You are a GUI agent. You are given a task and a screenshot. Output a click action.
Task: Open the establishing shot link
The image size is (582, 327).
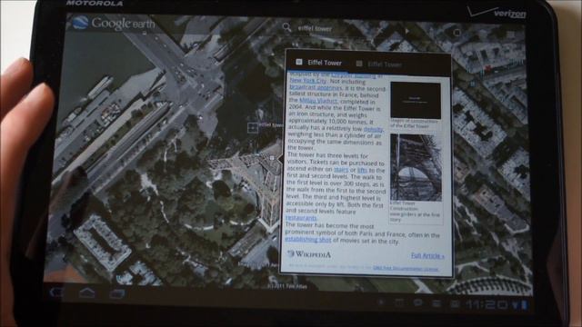tap(307, 240)
